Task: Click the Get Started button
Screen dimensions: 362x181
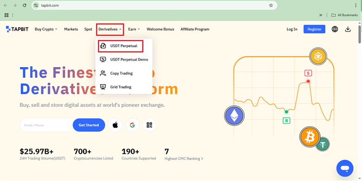Action: point(89,125)
